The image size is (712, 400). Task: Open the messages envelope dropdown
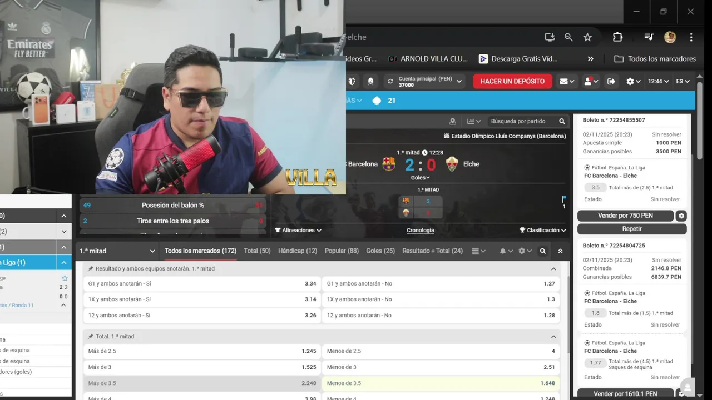tap(567, 82)
